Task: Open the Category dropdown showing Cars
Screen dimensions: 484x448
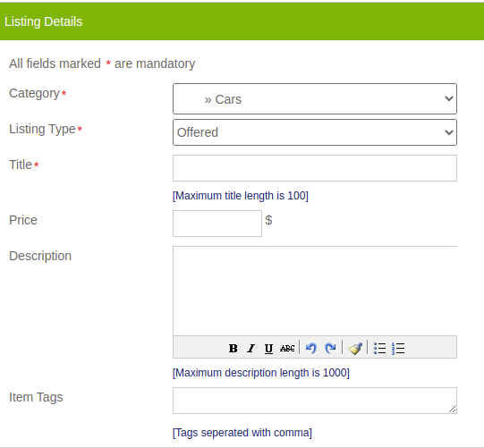Action: click(x=315, y=98)
